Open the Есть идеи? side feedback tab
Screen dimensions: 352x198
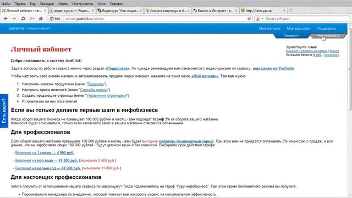pos(4,111)
